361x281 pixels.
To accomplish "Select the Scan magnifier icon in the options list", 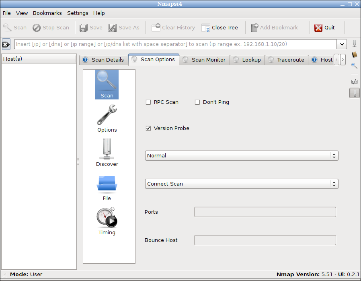I will point(107,85).
